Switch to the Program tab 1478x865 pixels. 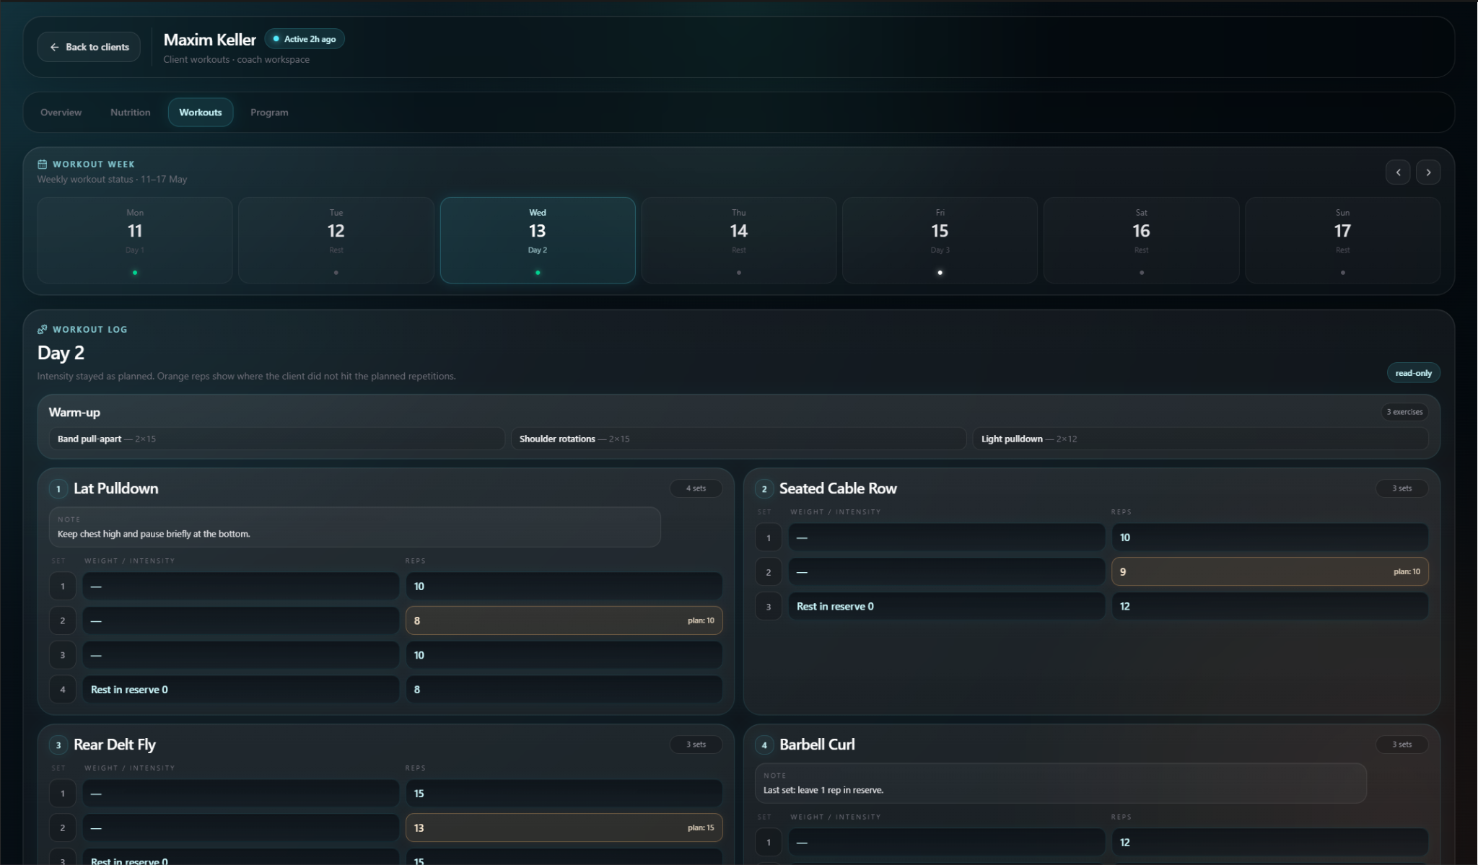coord(269,113)
